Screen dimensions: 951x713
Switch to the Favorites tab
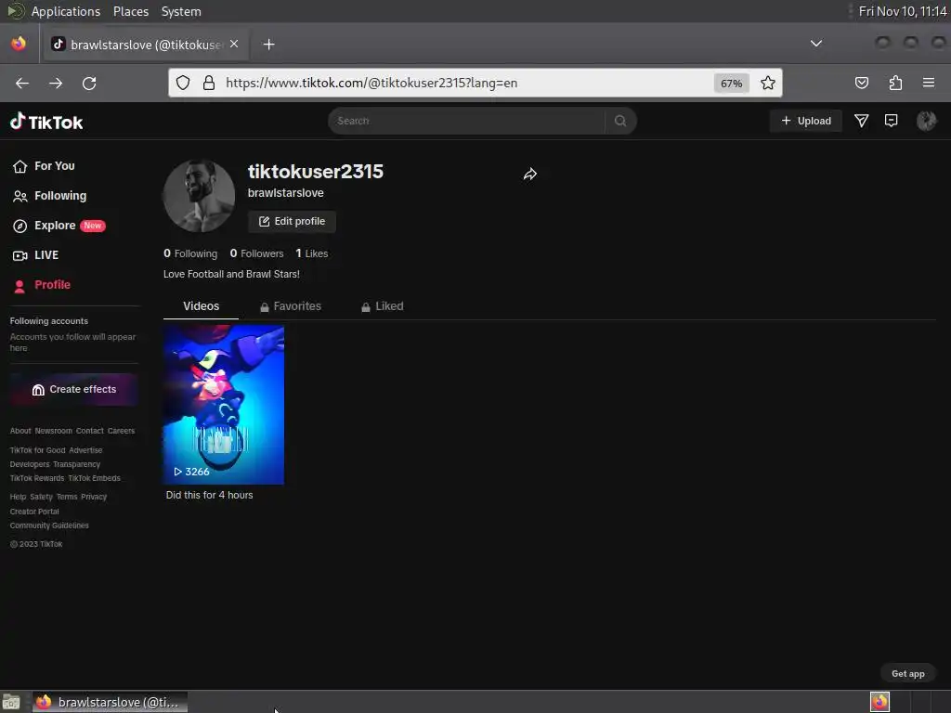(291, 306)
